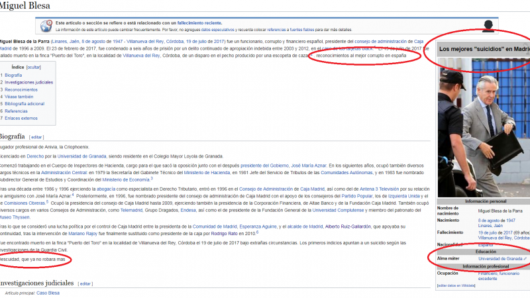
Task: Open the '1947' year link in the intro
Action: [118, 42]
